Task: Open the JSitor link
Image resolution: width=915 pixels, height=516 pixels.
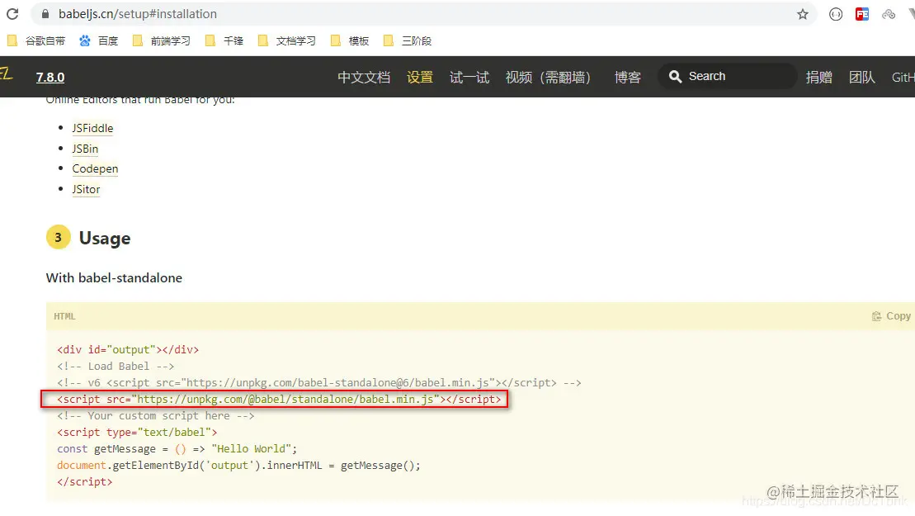Action: pyautogui.click(x=87, y=189)
